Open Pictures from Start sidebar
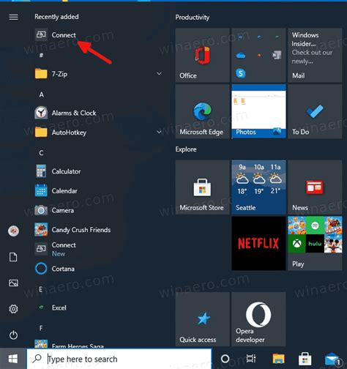This screenshot has height=369, width=347. tap(13, 283)
